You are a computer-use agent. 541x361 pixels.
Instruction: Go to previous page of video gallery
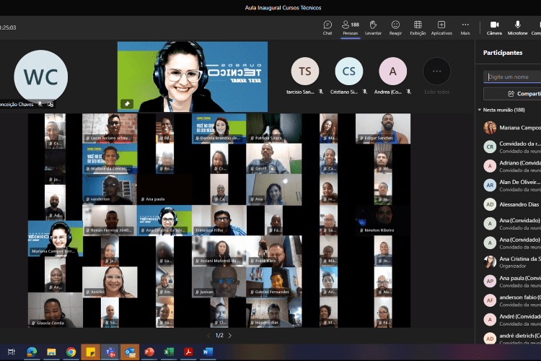(209, 335)
